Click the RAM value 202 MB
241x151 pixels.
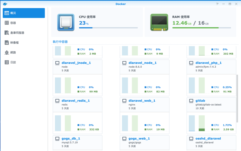228,54
